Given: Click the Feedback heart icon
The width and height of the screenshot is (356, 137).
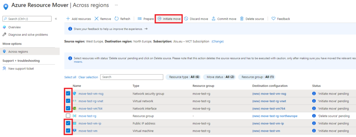Looking at the screenshot, I should 273,19.
